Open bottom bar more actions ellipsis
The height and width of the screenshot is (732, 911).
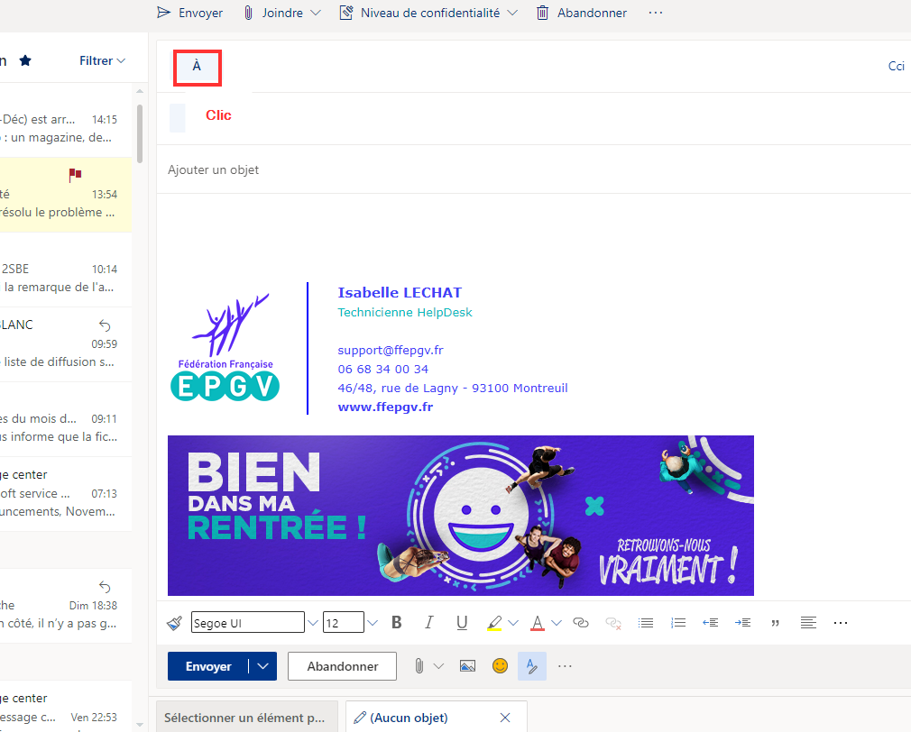(565, 666)
